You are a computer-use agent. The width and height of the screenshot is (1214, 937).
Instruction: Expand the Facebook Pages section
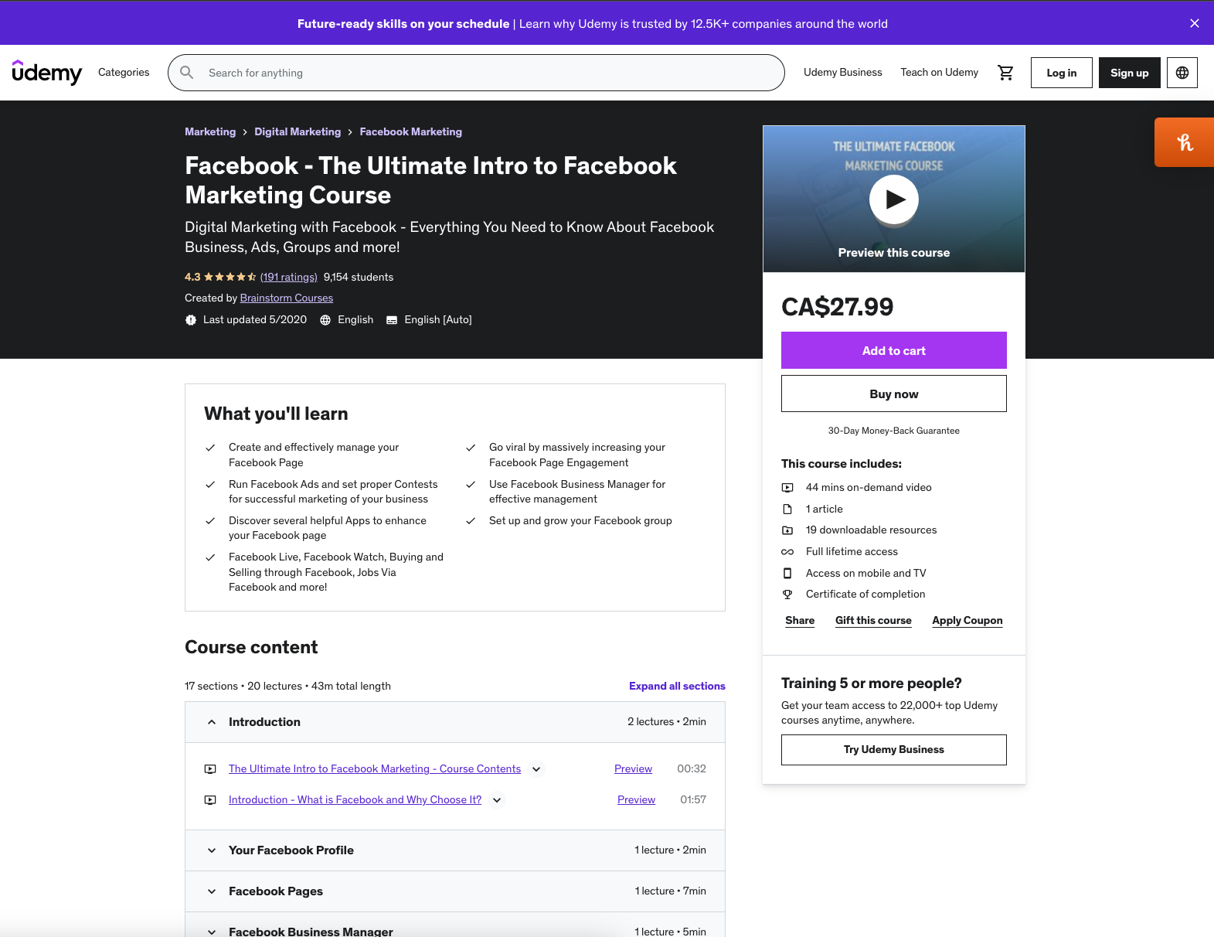pos(455,891)
